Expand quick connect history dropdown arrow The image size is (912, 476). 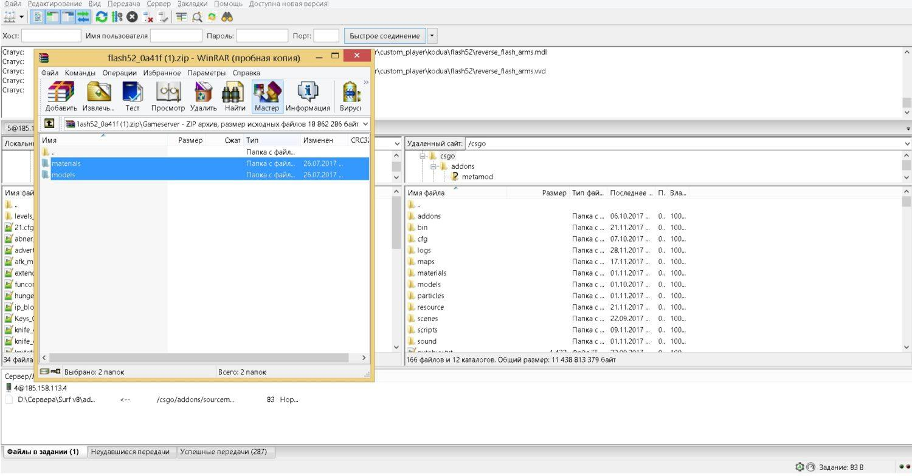(x=432, y=36)
